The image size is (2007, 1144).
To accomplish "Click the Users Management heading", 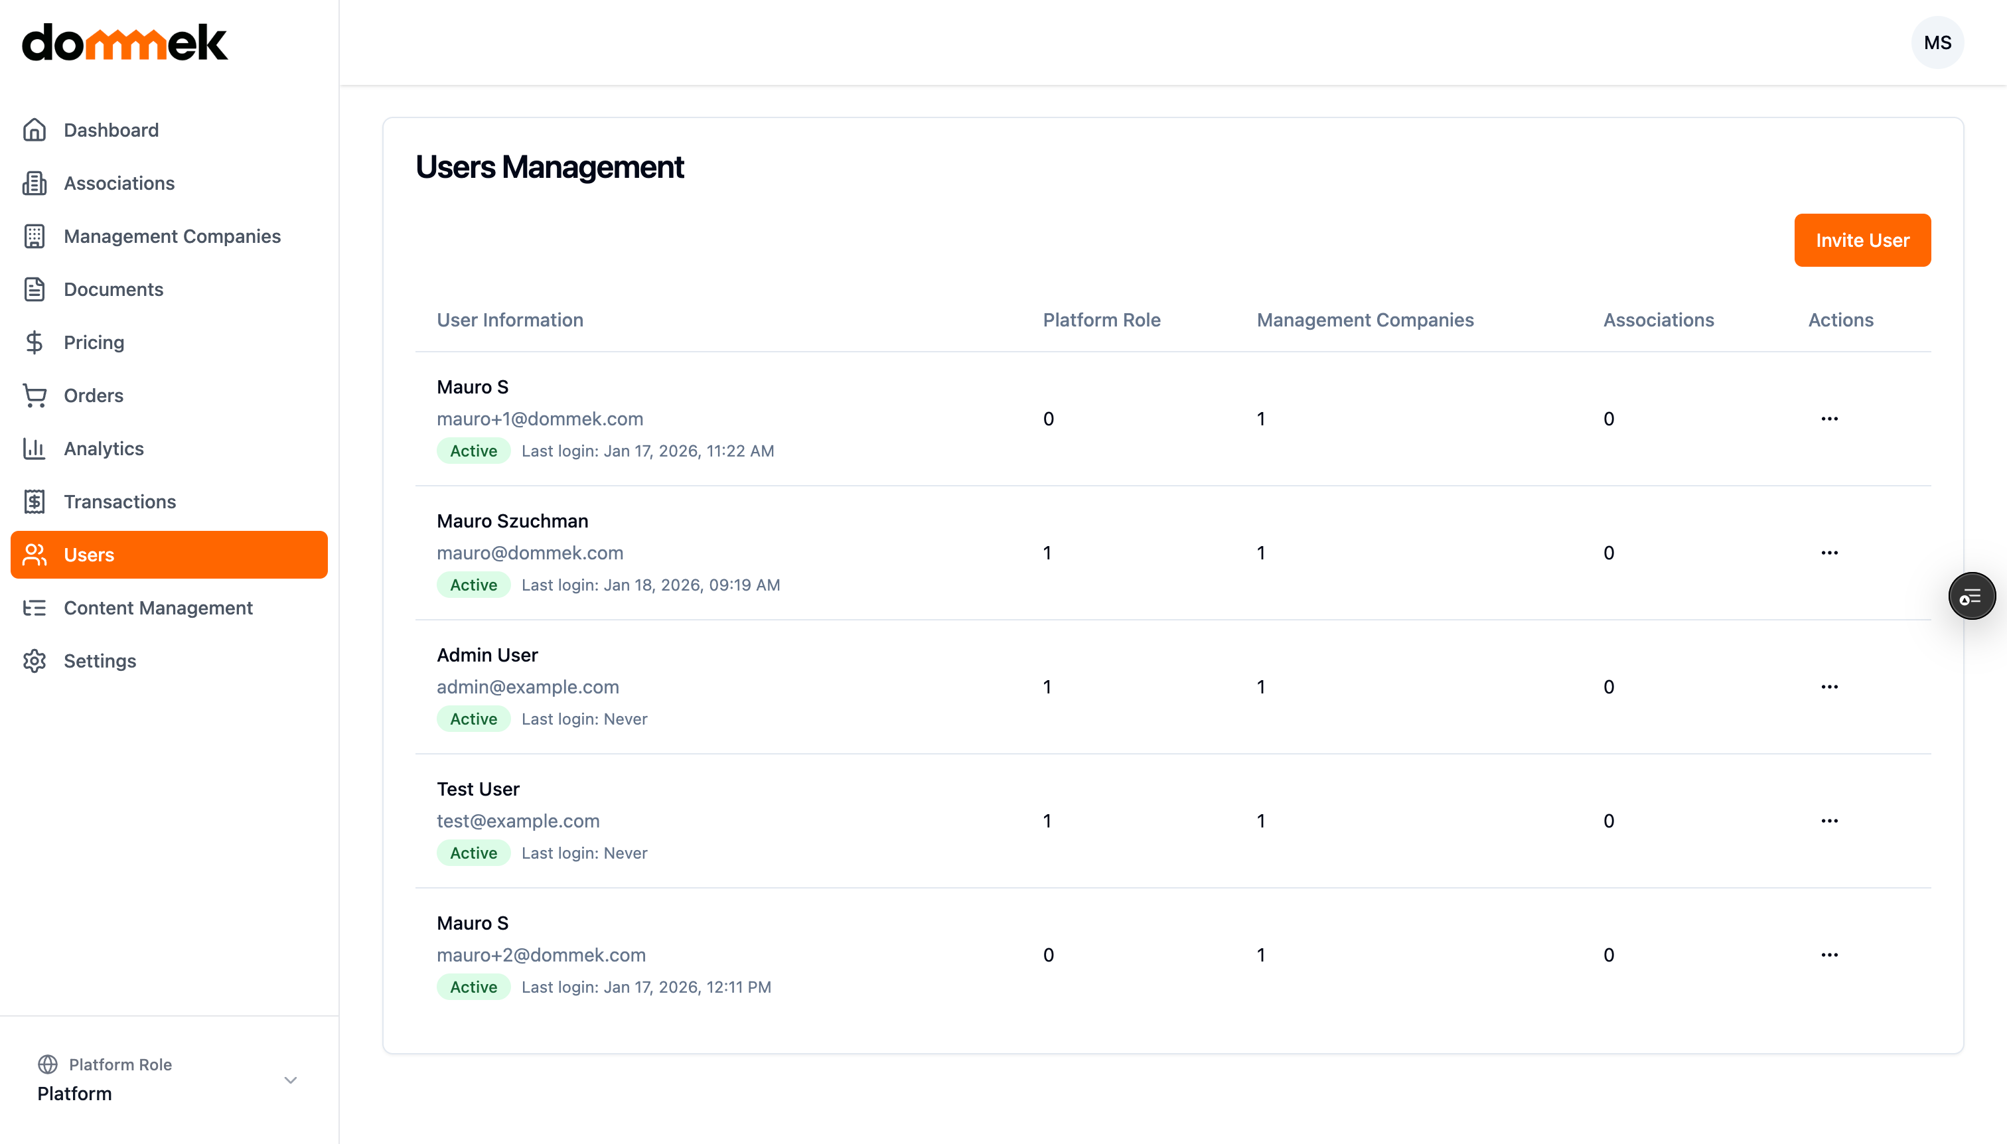I will pos(550,167).
